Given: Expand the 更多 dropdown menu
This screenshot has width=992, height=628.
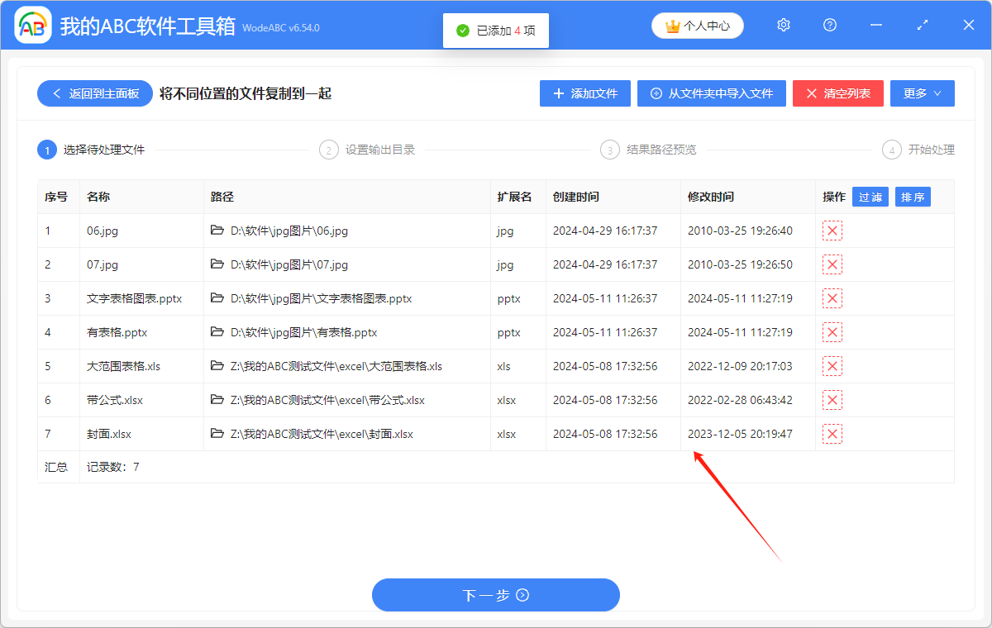Looking at the screenshot, I should click(922, 93).
